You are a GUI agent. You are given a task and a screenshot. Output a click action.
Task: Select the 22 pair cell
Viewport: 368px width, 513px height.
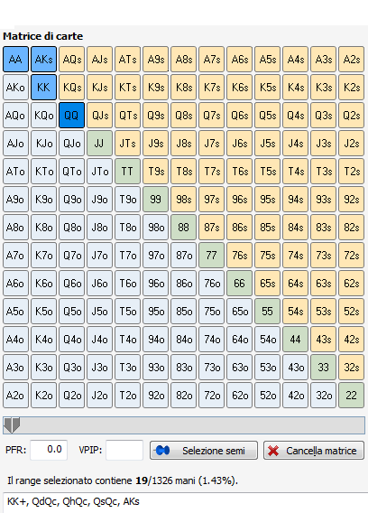point(352,396)
